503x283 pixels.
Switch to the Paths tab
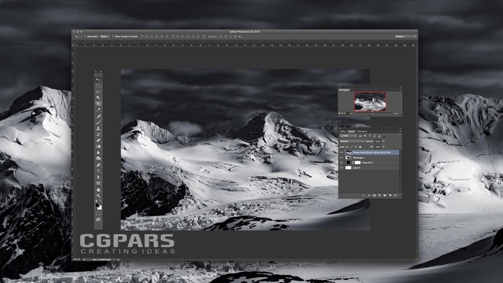pyautogui.click(x=342, y=131)
